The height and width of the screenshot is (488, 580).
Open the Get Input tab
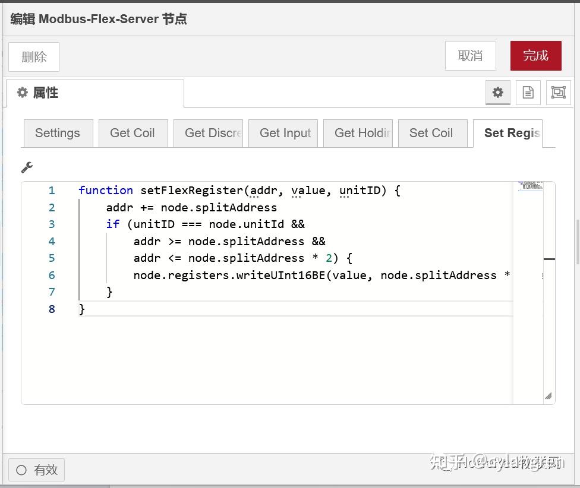click(283, 133)
